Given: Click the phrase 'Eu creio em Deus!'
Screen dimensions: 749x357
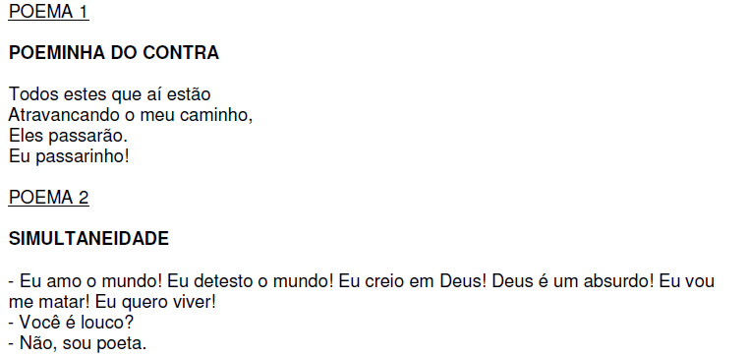Looking at the screenshot, I should pos(413,281).
